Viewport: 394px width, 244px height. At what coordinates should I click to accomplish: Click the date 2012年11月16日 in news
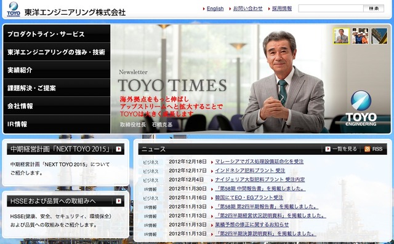(188, 198)
